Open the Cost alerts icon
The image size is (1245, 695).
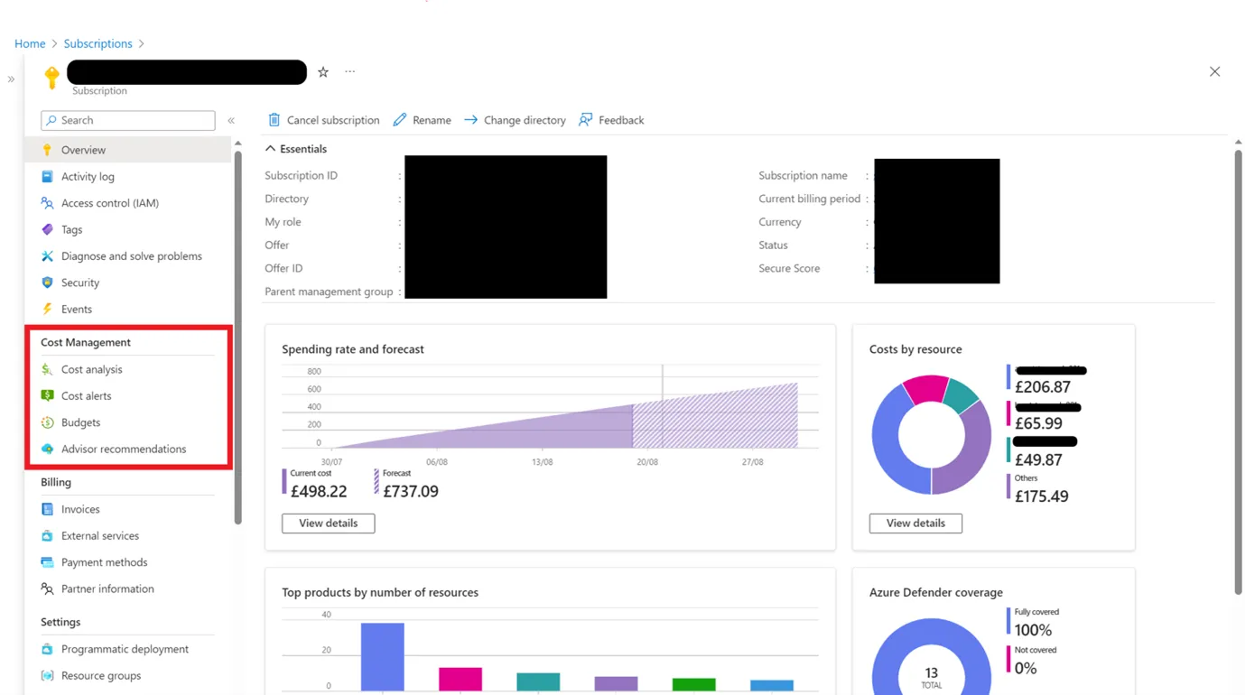pyautogui.click(x=47, y=395)
